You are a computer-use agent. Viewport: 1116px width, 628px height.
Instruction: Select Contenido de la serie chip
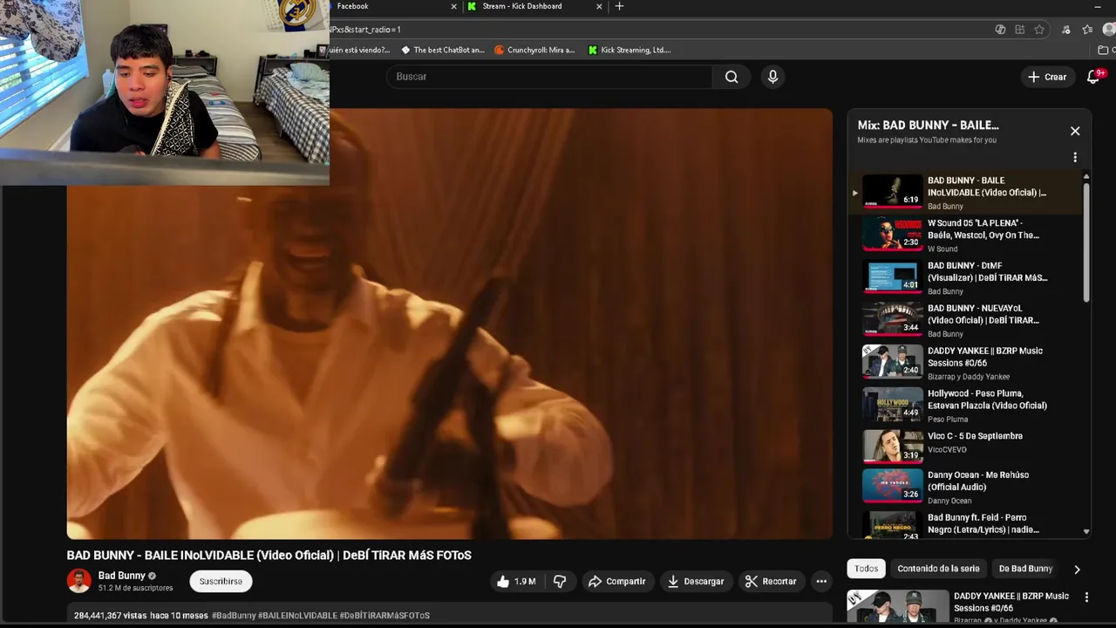[x=938, y=569]
